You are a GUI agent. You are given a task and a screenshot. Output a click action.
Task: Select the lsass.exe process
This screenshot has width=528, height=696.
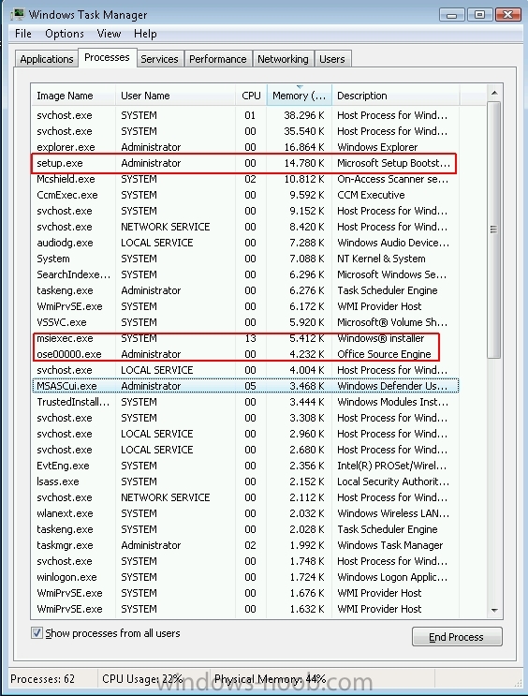coord(245,481)
